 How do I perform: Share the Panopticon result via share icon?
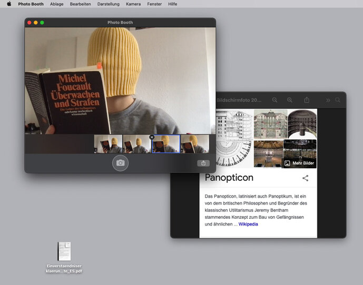(305, 178)
